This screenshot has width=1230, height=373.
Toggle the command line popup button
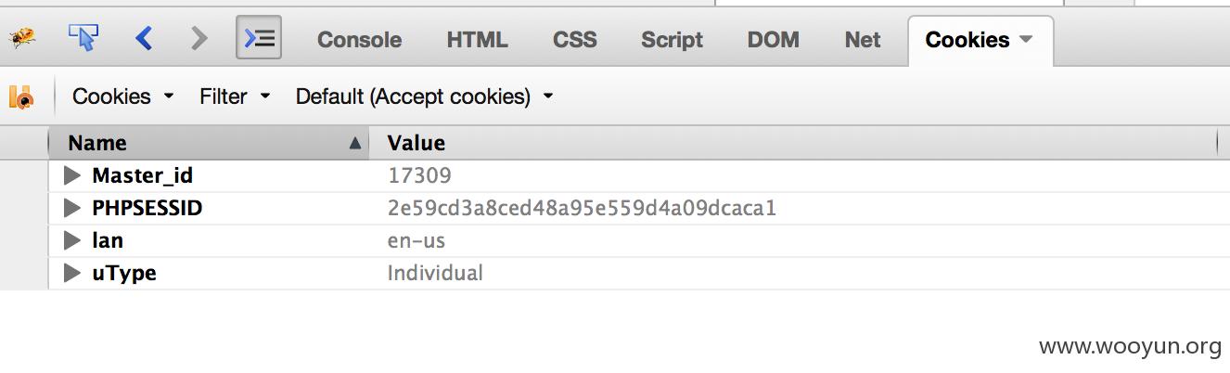click(259, 38)
